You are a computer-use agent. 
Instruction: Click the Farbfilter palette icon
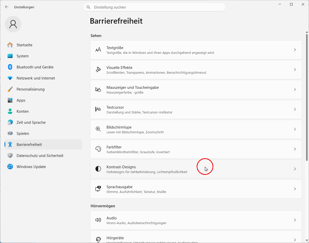[x=98, y=149]
